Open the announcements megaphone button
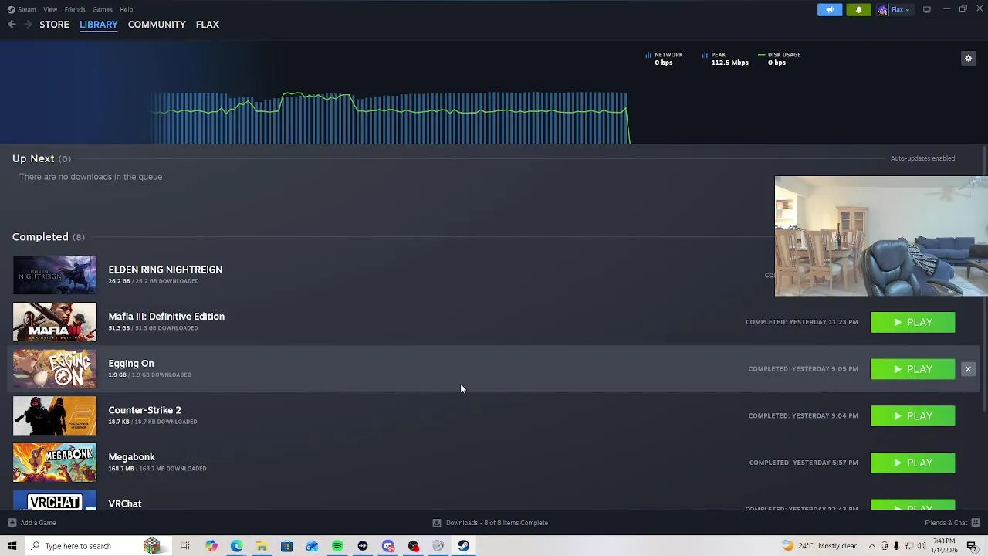This screenshot has height=556, width=988. 830,9
